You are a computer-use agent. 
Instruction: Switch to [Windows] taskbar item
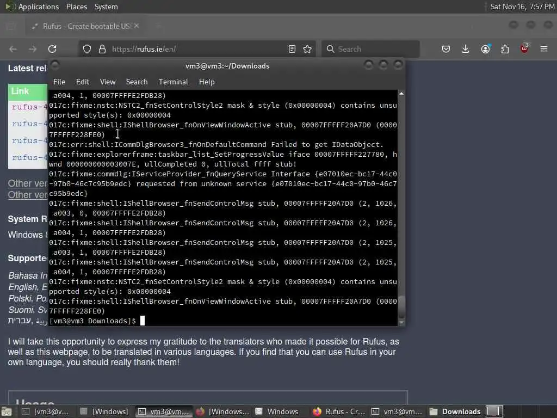click(x=104, y=411)
